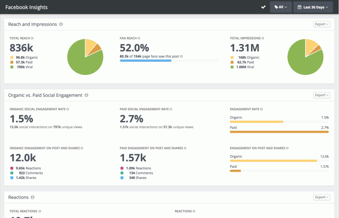Click the Organic bar in Engagement Rate chart

(257, 122)
